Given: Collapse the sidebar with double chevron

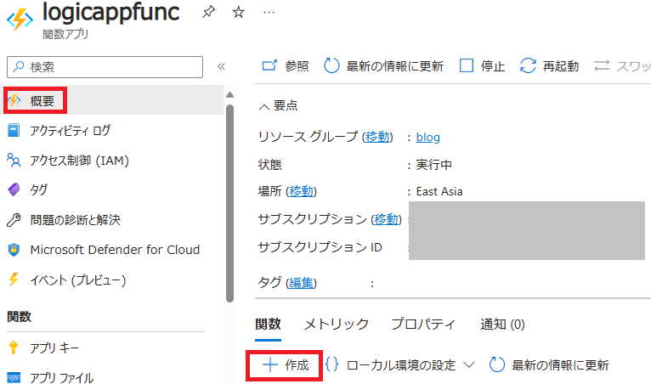Looking at the screenshot, I should 221,66.
